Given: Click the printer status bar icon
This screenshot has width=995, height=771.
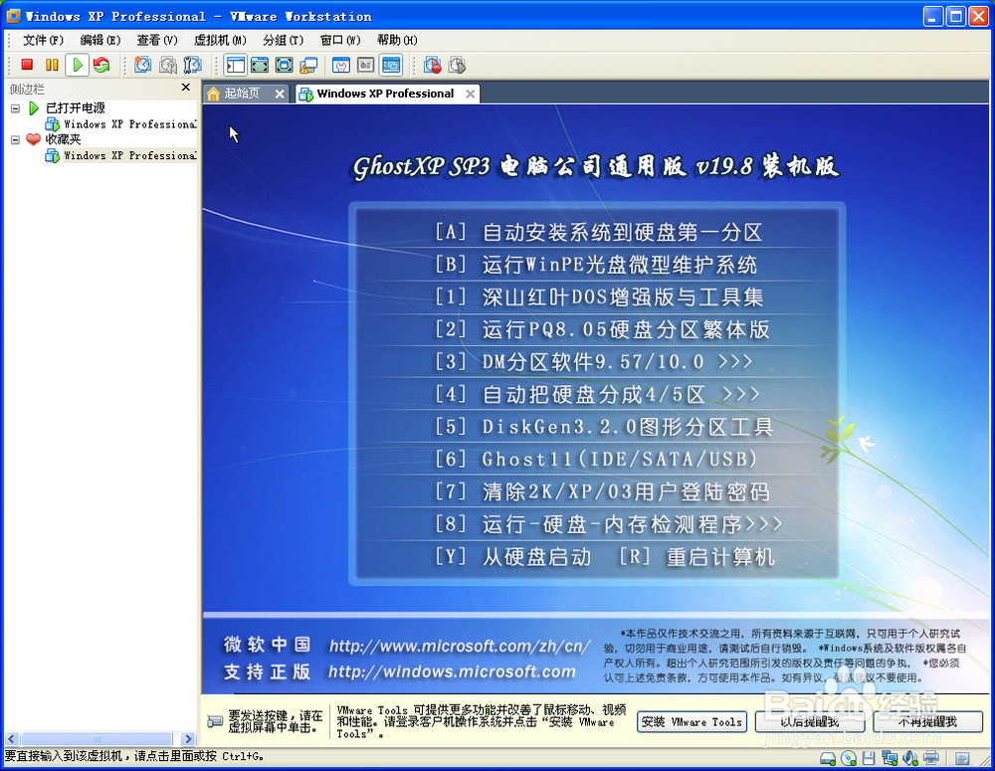Looking at the screenshot, I should (x=931, y=758).
